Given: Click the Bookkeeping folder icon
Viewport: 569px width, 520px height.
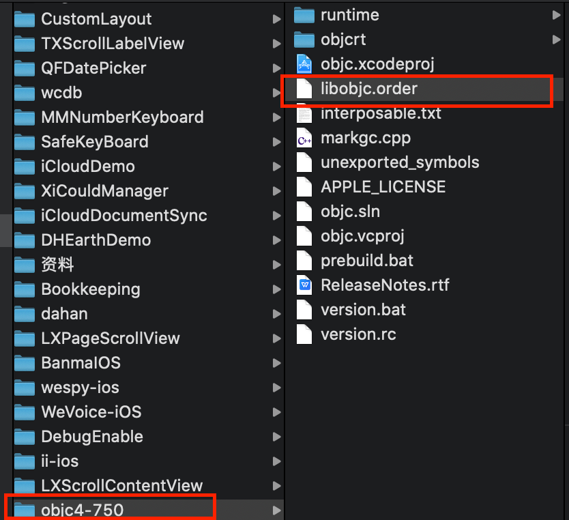Looking at the screenshot, I should coord(25,289).
